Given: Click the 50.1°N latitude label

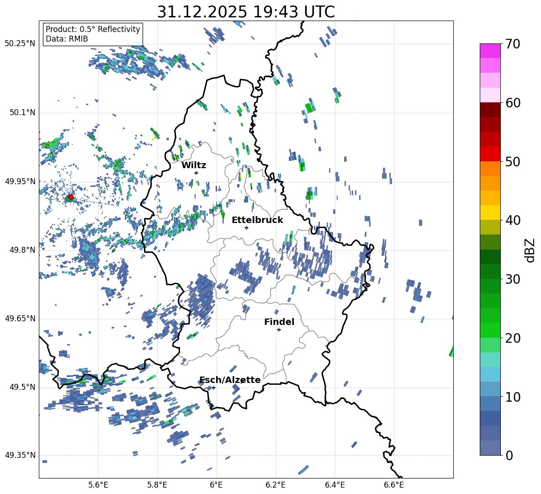Looking at the screenshot, I should click(22, 112).
